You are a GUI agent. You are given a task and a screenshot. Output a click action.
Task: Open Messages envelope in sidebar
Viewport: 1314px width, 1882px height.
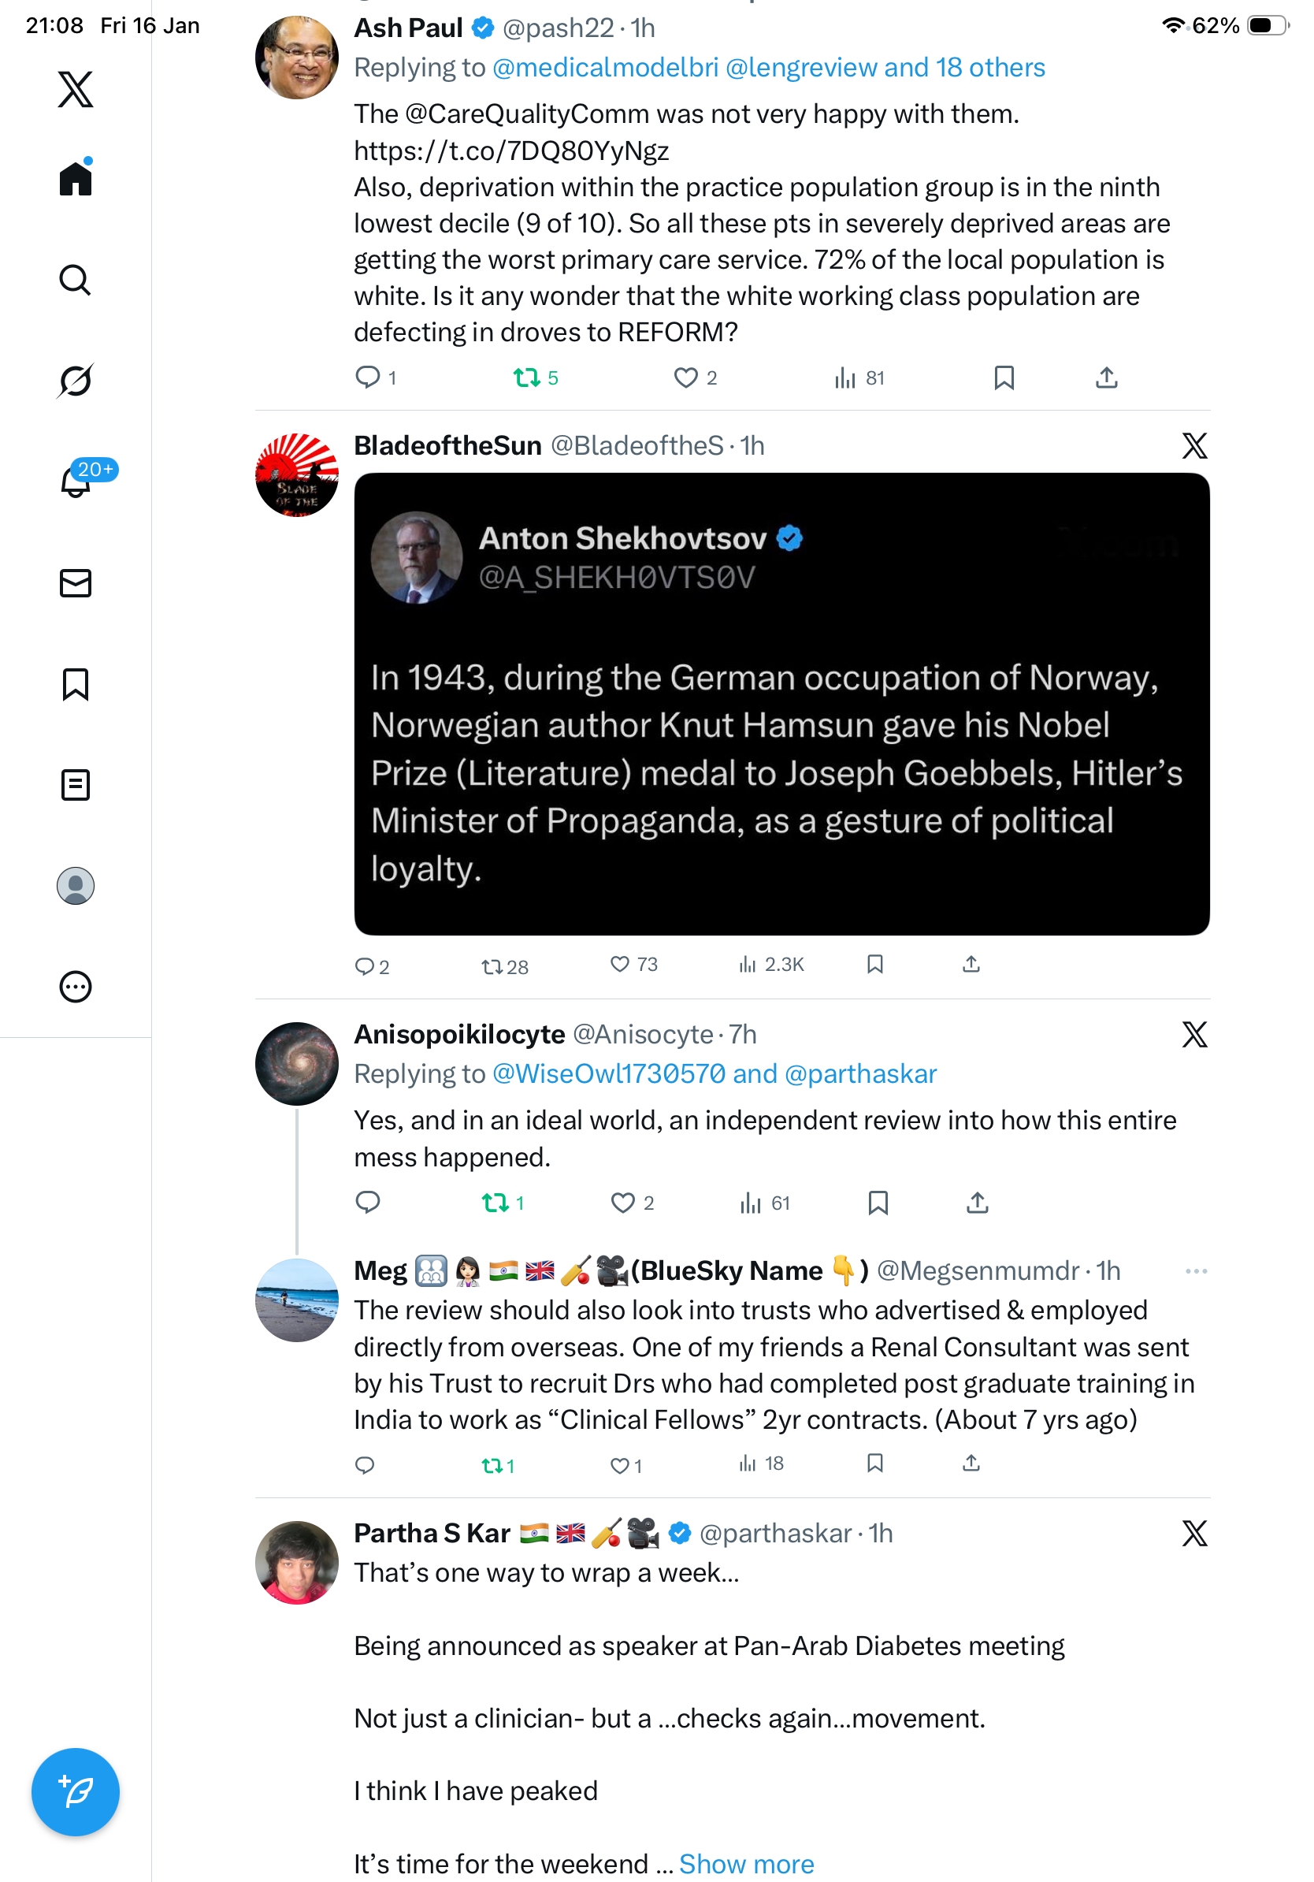click(76, 582)
